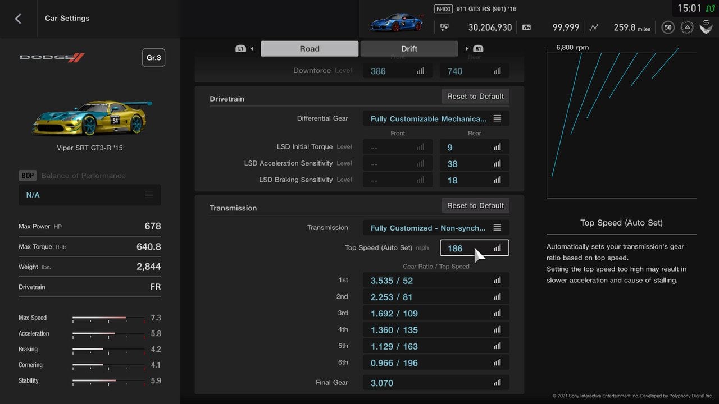
Task: Adjust 6th gear ratio 0.966
Action: (436, 362)
